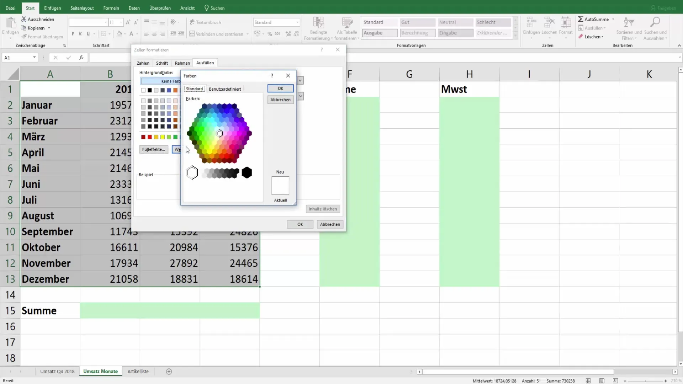683x384 pixels.
Task: Click the italic K formatting icon
Action: pos(80,34)
